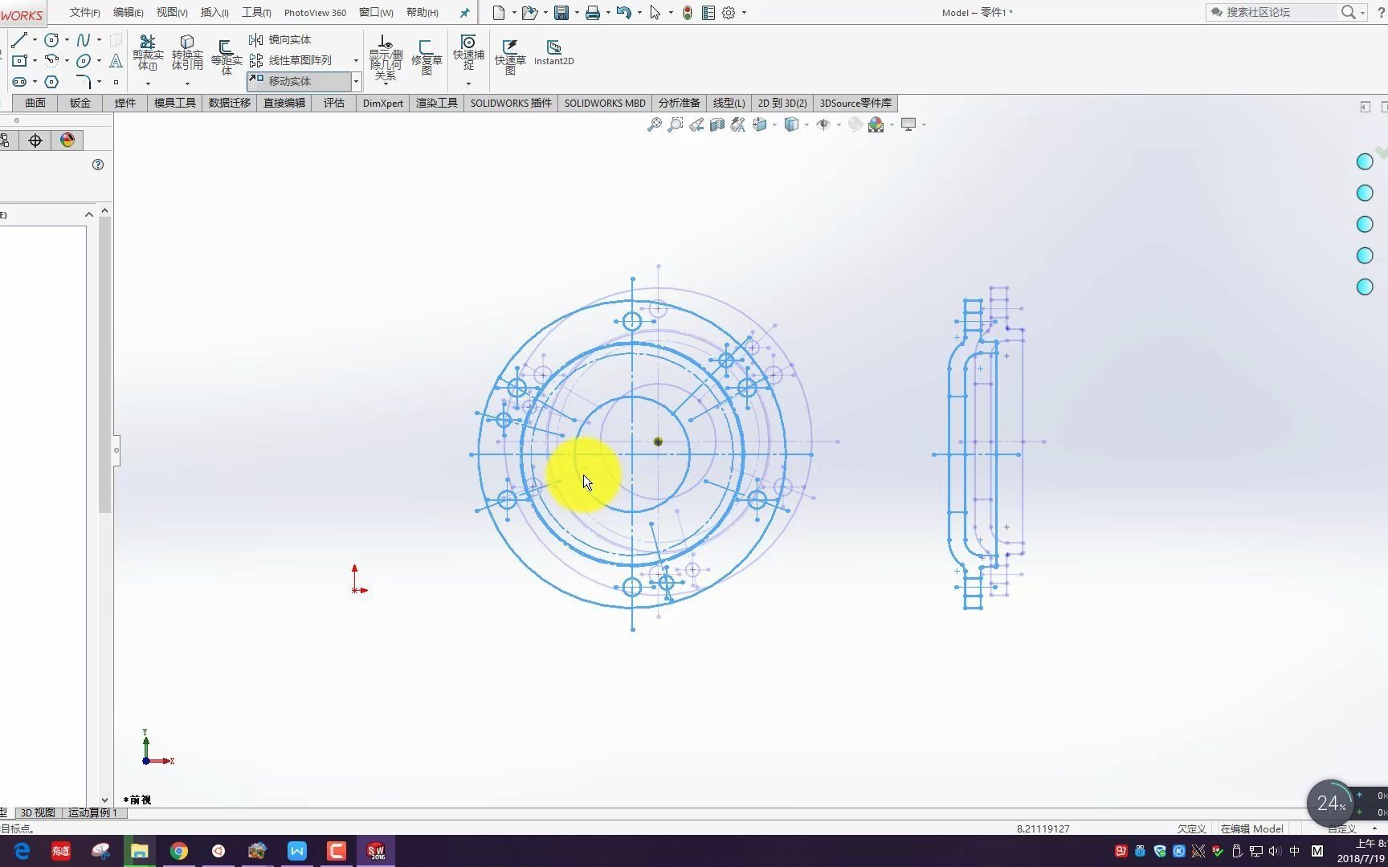Viewport: 1388px width, 867px height.
Task: Toggle the DimXpertManager tab icon
Action: [35, 140]
